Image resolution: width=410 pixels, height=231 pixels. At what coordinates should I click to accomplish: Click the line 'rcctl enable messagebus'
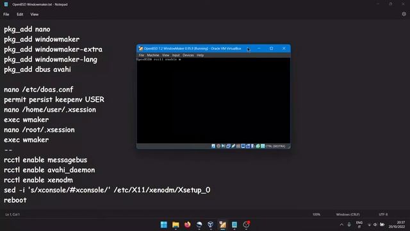tap(45, 160)
